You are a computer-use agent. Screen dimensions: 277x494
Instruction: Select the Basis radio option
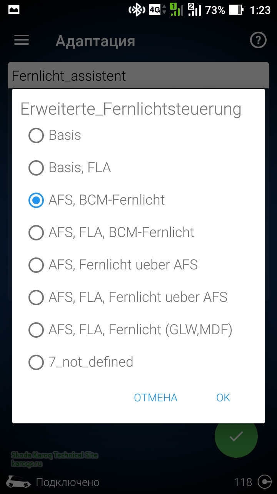click(x=36, y=135)
